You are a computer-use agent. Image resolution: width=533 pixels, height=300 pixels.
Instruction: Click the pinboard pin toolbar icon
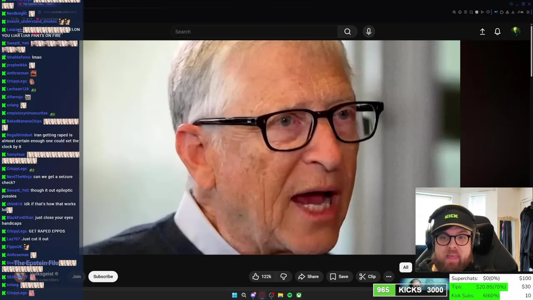tap(466, 12)
